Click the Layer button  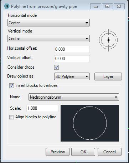pos(108,76)
